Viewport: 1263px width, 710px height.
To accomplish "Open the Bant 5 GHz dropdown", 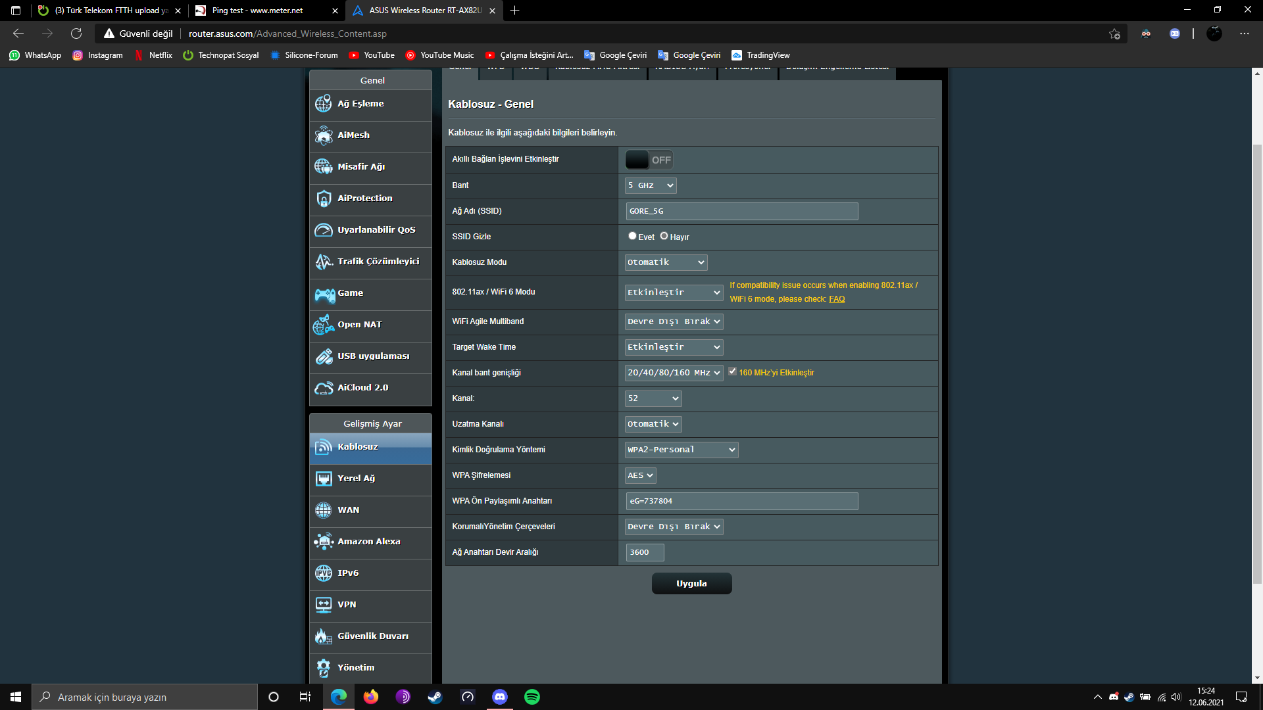I will [650, 185].
